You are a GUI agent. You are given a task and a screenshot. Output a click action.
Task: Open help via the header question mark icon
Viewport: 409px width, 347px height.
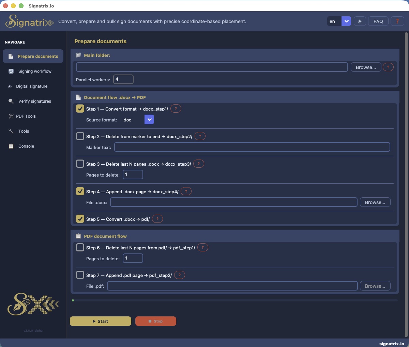coord(397,21)
